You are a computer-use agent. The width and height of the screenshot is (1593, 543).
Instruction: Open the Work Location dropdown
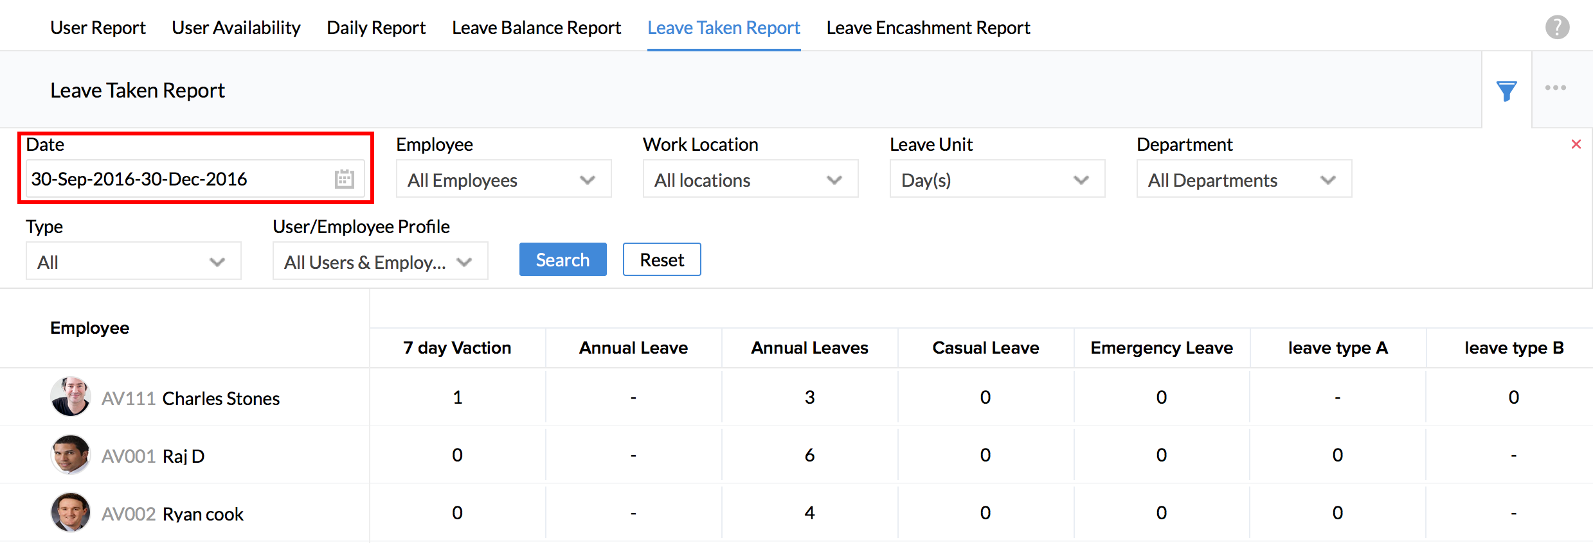pyautogui.click(x=750, y=180)
